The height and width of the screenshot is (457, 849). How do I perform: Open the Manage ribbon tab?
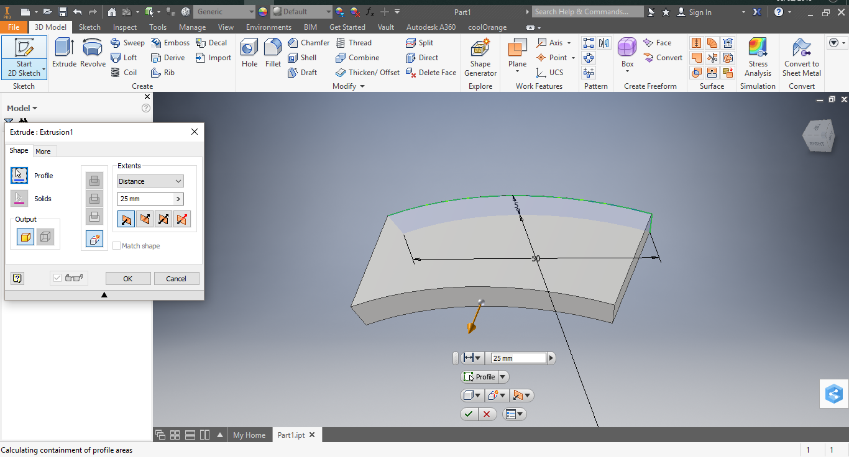click(x=192, y=27)
